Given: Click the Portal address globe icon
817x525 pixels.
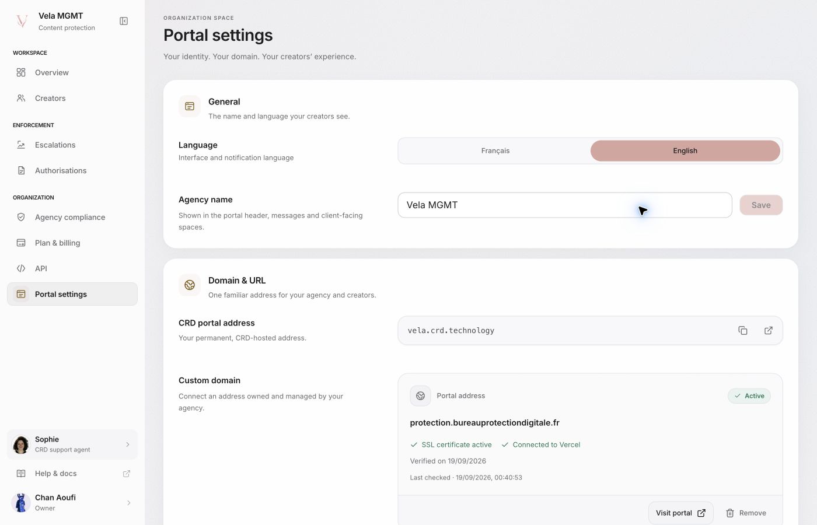Looking at the screenshot, I should 420,395.
